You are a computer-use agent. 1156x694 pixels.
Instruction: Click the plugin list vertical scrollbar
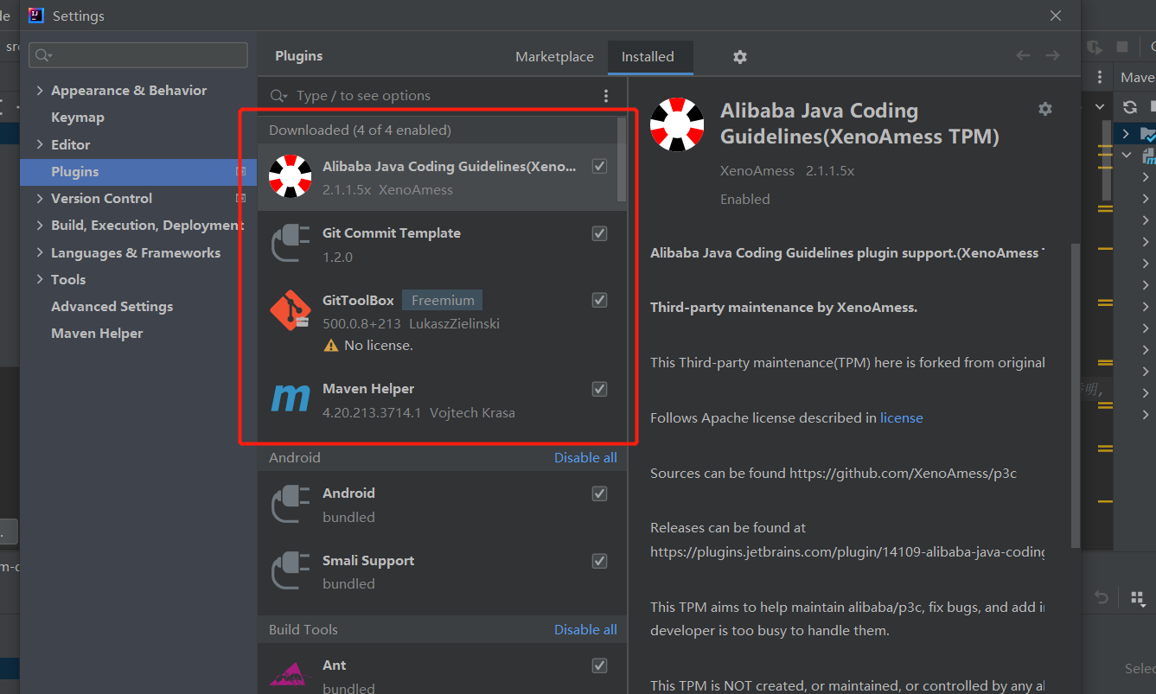point(622,159)
